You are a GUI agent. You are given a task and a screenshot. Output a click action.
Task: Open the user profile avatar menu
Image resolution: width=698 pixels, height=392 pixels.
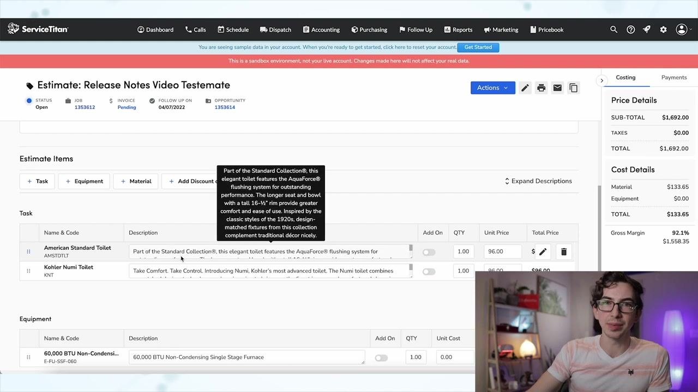pyautogui.click(x=682, y=29)
